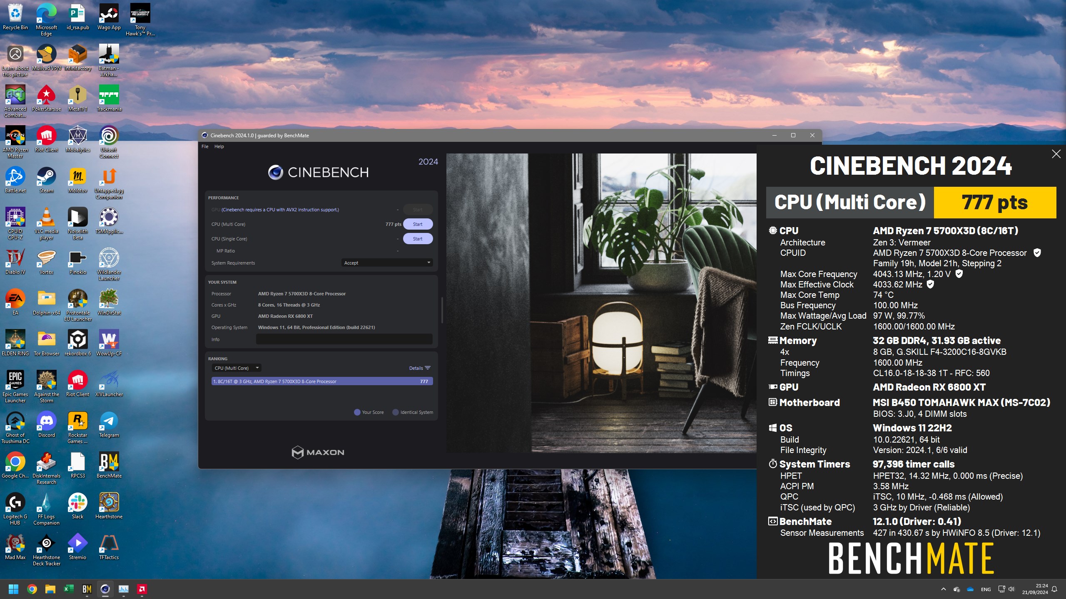This screenshot has width=1066, height=599.
Task: Open Hearthstone desktop shortcut
Action: pos(109,506)
